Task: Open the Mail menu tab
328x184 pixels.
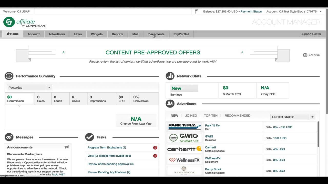Action: tap(135, 34)
